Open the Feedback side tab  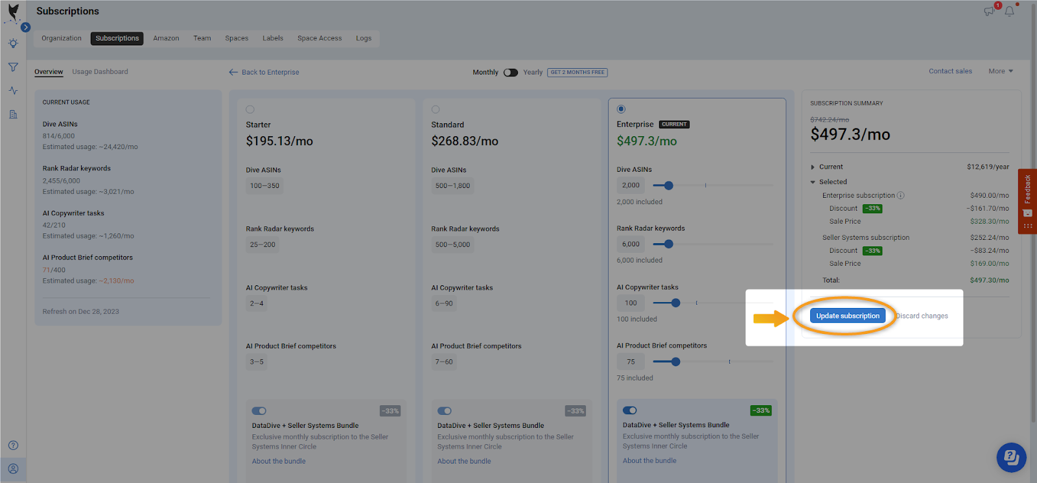[x=1027, y=201]
